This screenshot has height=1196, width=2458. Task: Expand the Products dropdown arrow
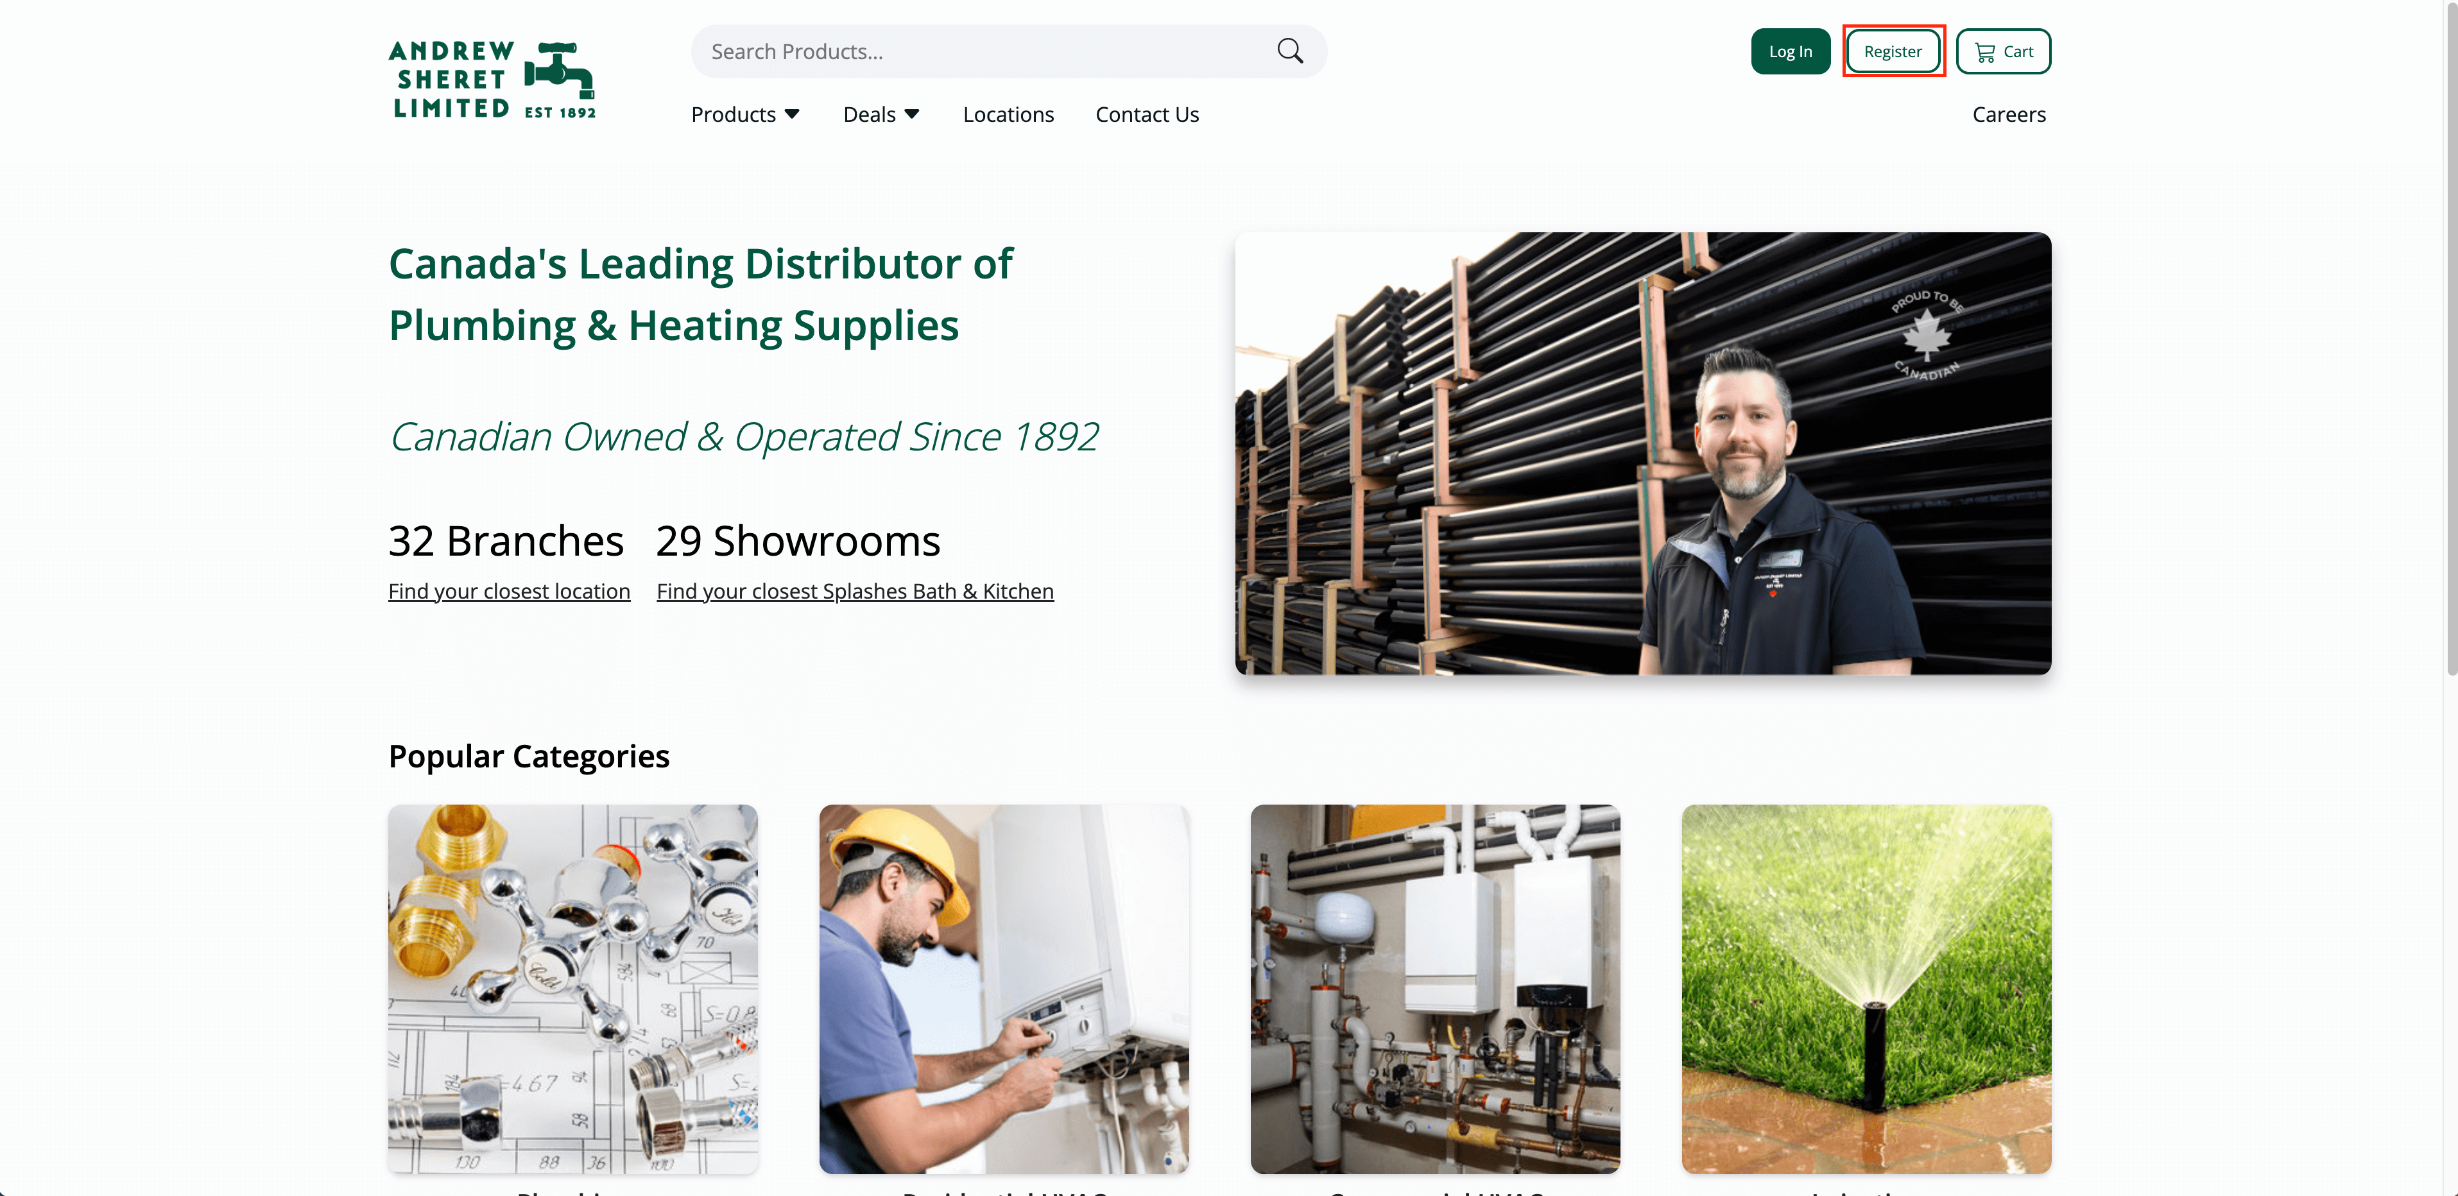pos(792,114)
